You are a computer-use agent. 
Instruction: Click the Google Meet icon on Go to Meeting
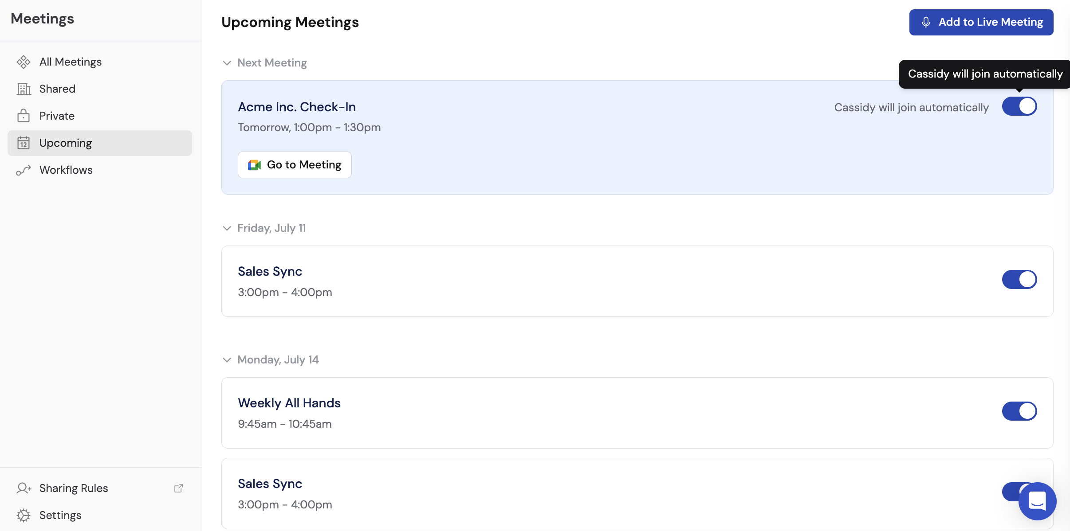point(254,164)
